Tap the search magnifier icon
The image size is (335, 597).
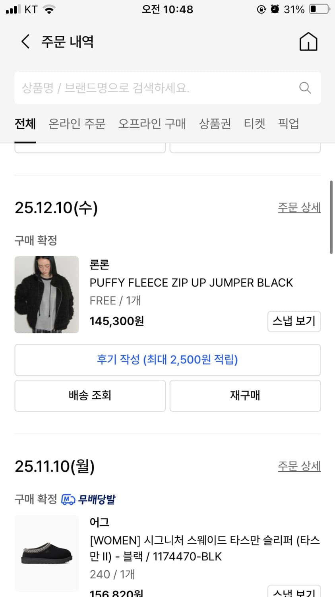[x=305, y=88]
